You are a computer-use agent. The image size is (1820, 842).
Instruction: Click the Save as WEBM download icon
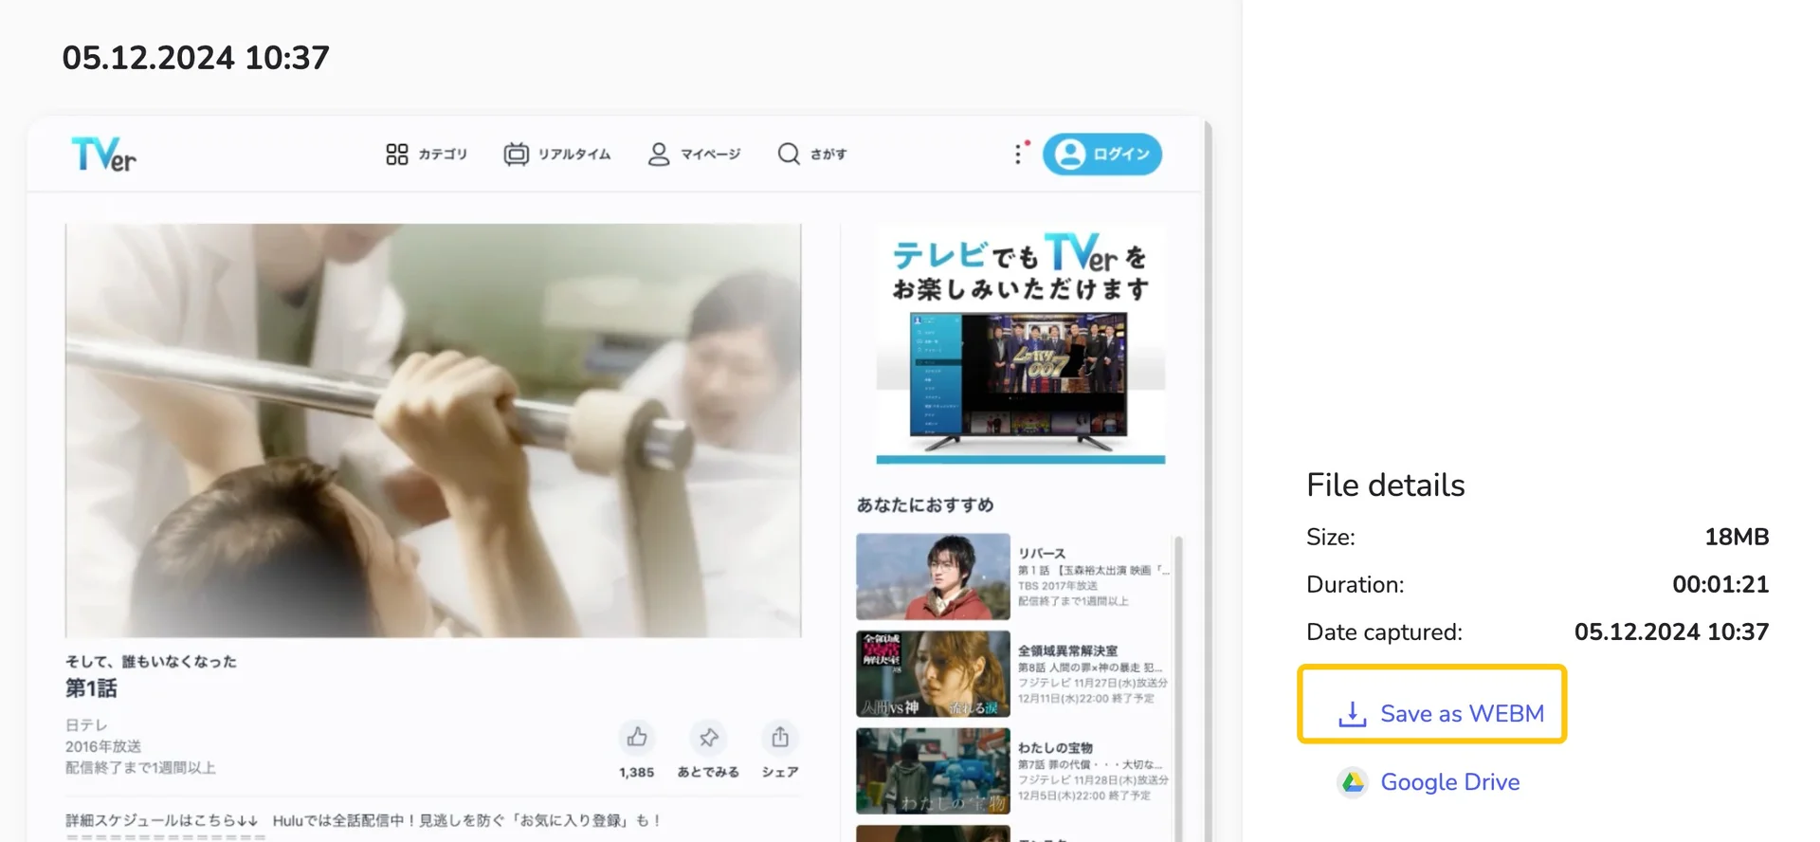pos(1353,714)
